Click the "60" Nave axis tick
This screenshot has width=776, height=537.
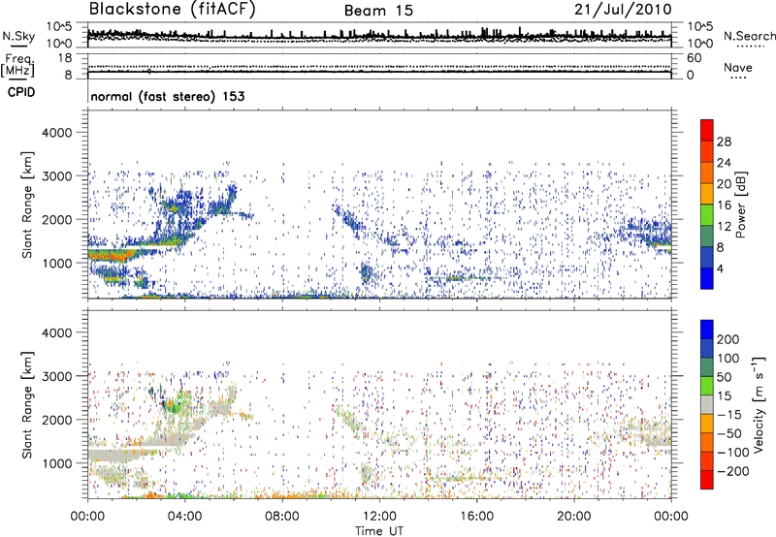point(694,58)
